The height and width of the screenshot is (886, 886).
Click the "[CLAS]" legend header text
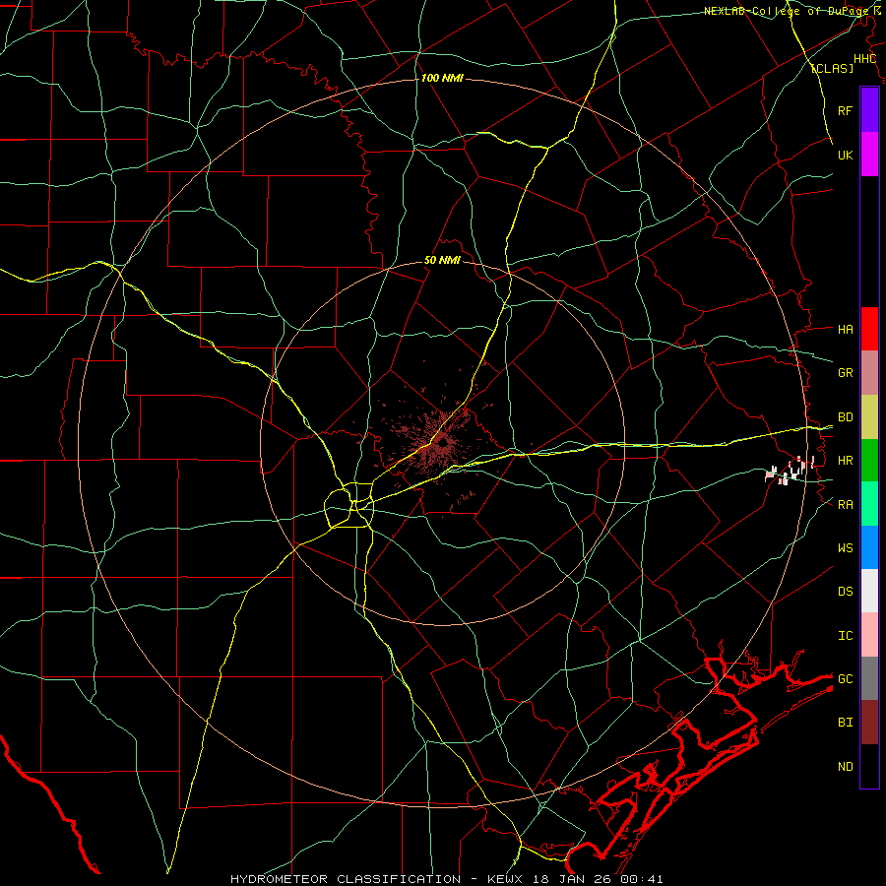(832, 68)
